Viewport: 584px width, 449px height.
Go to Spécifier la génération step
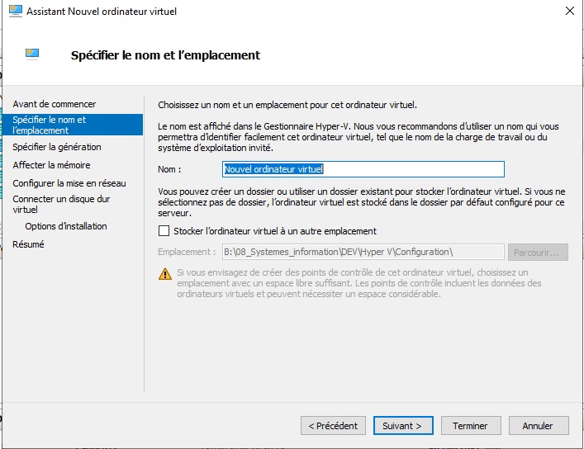57,147
